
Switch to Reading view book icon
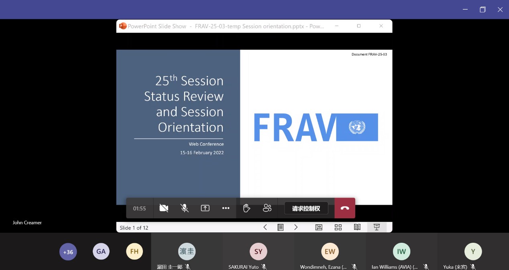point(357,228)
